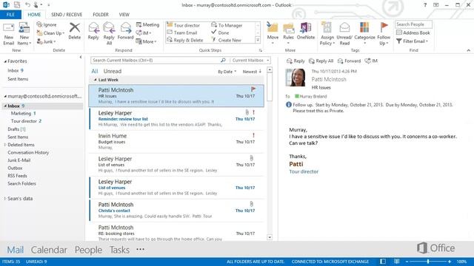Screen dimensions: 474x266
Task: Open Lesley Harper Reminder: review tour list email
Action: [x=177, y=119]
